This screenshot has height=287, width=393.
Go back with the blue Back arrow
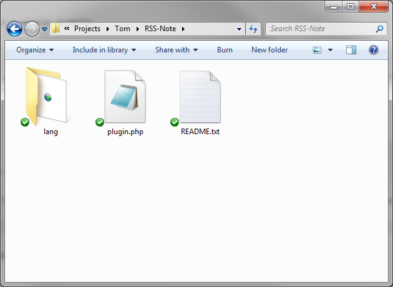point(14,29)
